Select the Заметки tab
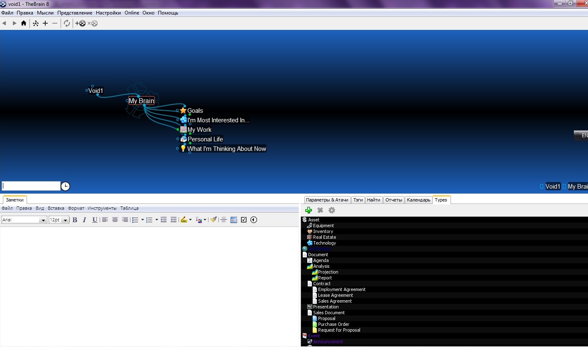588x347 pixels. 15,200
